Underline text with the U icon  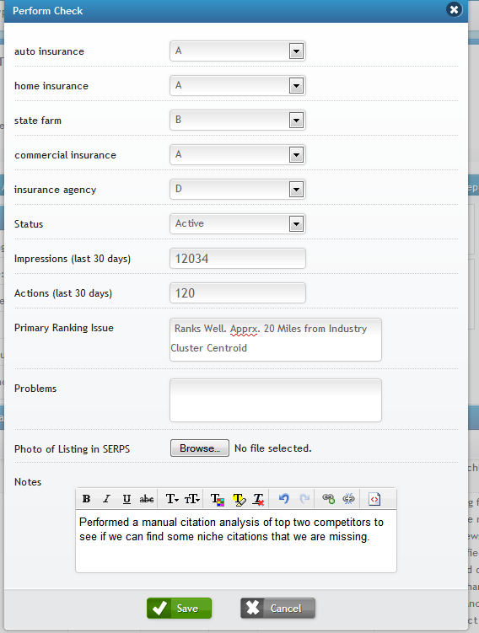tap(126, 499)
